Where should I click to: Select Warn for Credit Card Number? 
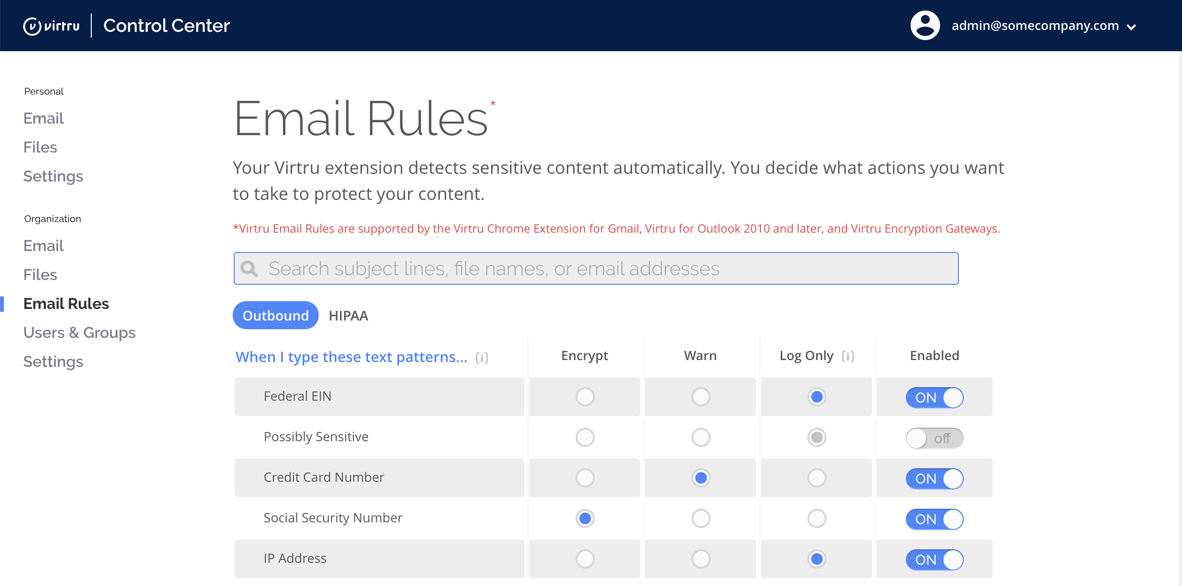tap(701, 478)
